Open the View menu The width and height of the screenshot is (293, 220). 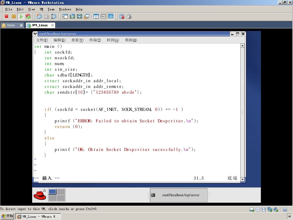click(31, 9)
